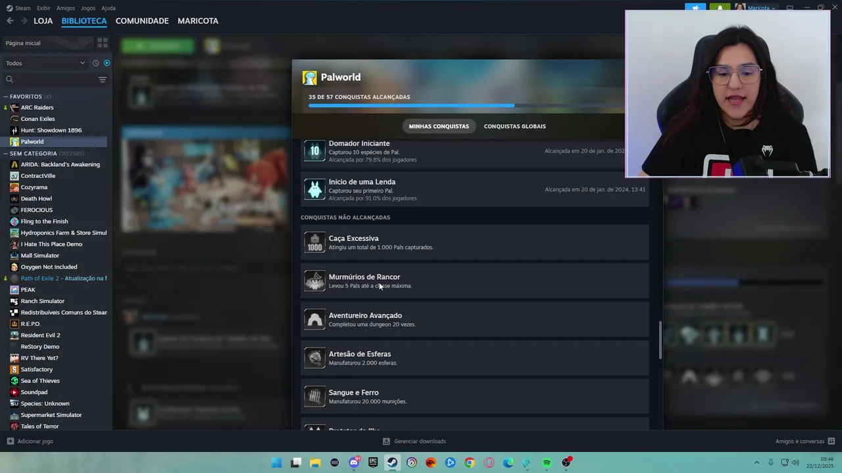Select Palworld in the favorites list

[54, 142]
